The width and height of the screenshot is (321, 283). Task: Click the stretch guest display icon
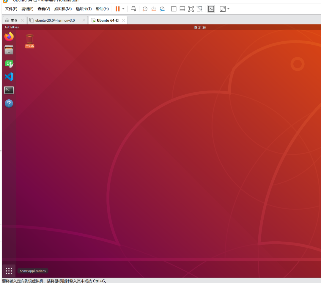(223, 9)
